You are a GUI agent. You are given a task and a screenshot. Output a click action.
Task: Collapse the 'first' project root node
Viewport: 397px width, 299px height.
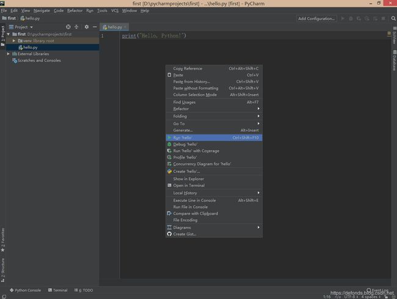[x=9, y=34]
